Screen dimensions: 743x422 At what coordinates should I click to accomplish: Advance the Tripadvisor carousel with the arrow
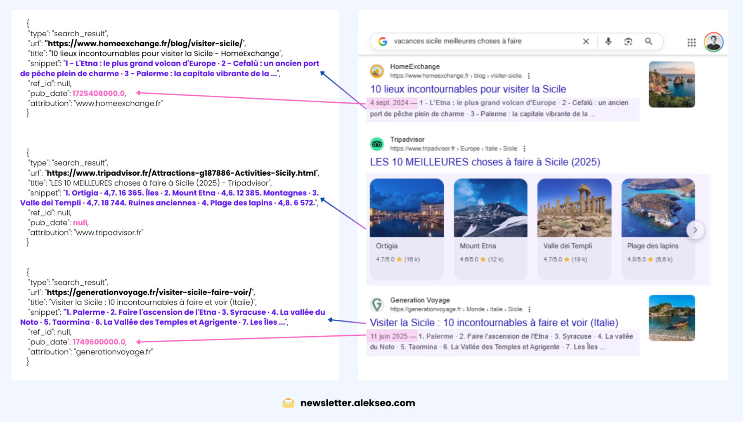pyautogui.click(x=695, y=230)
